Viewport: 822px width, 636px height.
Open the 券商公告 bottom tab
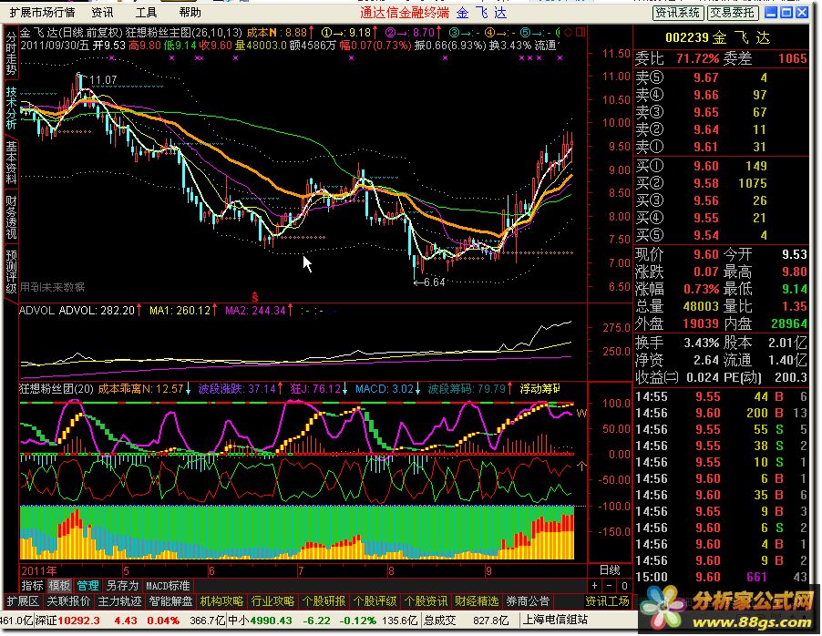coord(527,600)
